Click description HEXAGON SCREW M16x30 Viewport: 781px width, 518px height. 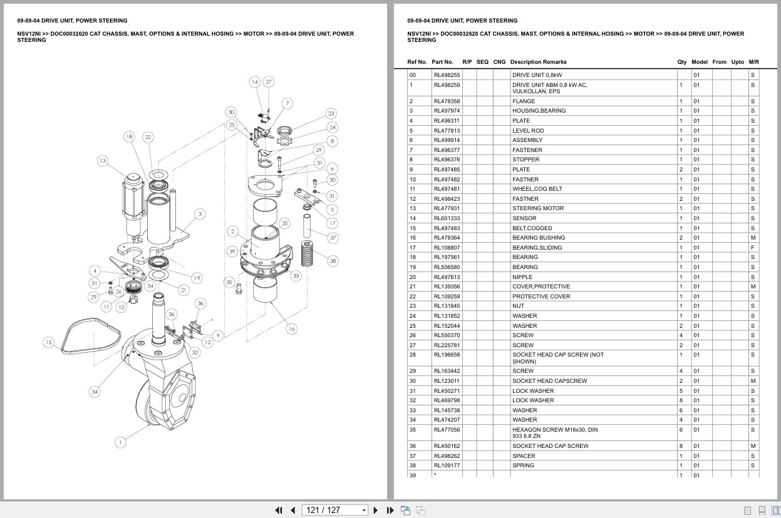tap(549, 430)
